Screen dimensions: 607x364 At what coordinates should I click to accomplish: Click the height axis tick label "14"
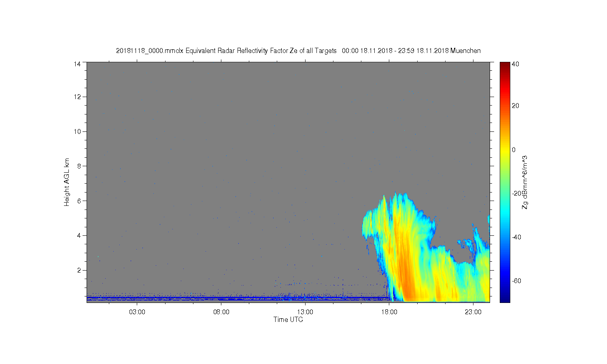point(77,64)
